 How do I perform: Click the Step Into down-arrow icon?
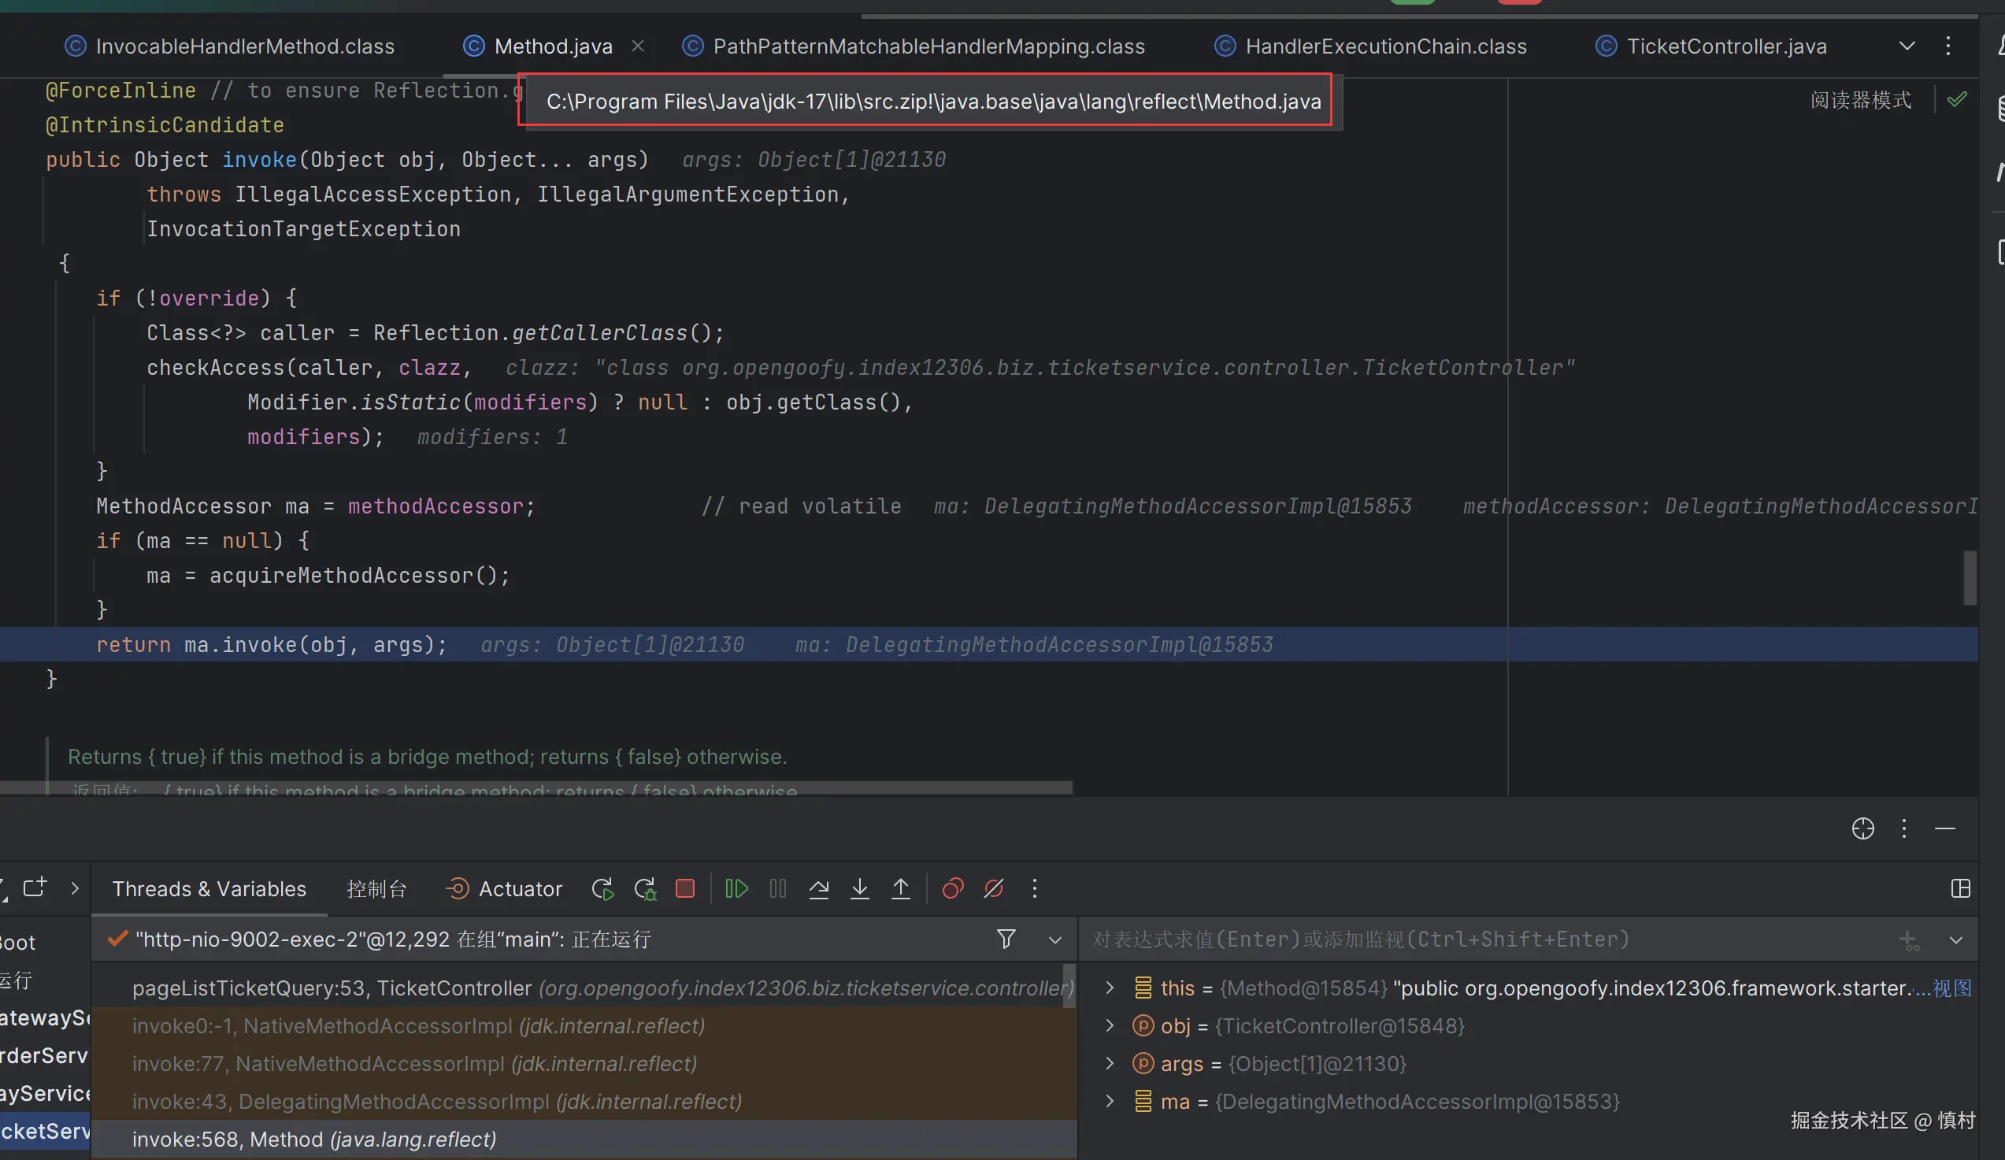click(x=859, y=888)
